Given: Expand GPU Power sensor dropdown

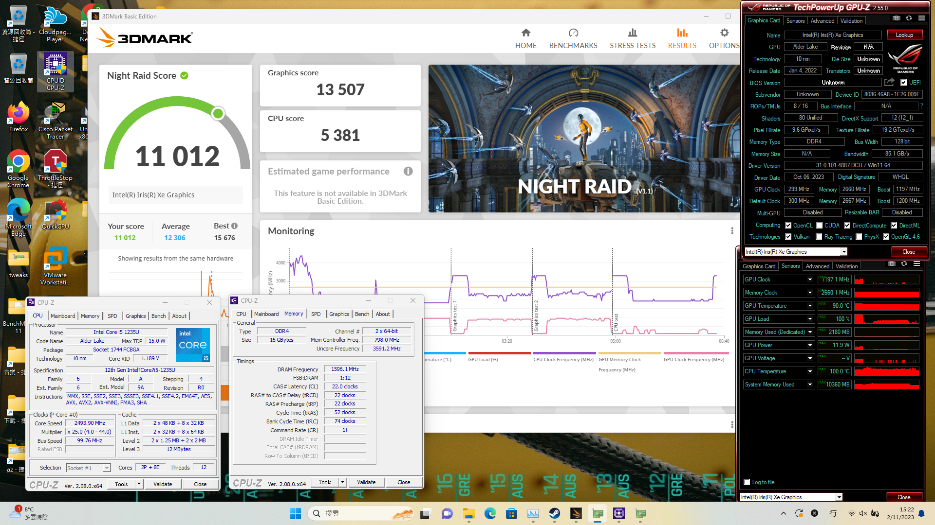Looking at the screenshot, I should [x=810, y=345].
